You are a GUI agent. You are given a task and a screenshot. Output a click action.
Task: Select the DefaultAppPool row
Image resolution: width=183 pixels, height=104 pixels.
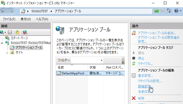[x=90, y=73]
